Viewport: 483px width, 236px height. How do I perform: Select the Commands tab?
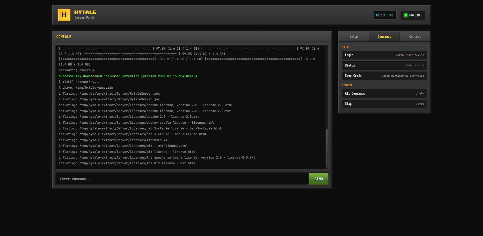[x=384, y=37]
